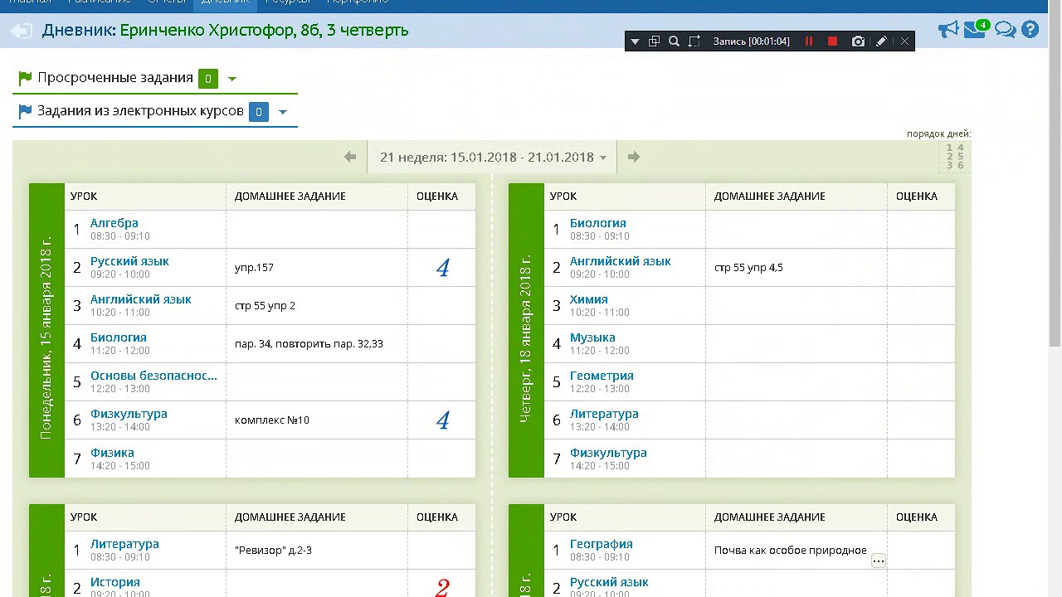Close the recording toolbar
1062x597 pixels.
(904, 41)
